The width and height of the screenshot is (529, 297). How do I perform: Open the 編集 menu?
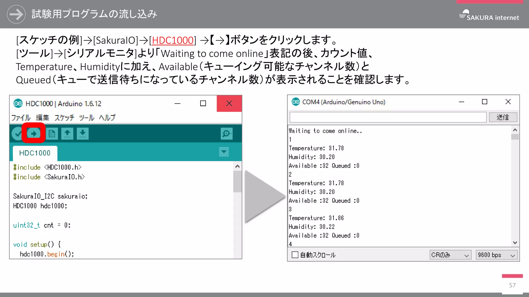pyautogui.click(x=42, y=118)
